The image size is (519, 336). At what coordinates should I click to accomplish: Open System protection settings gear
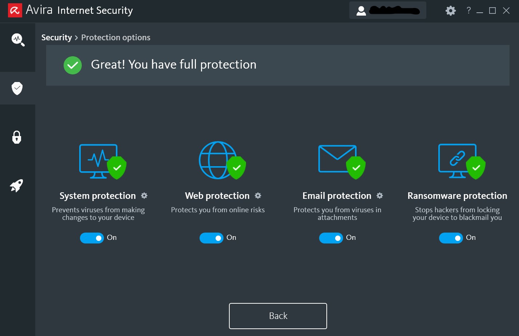tap(144, 196)
